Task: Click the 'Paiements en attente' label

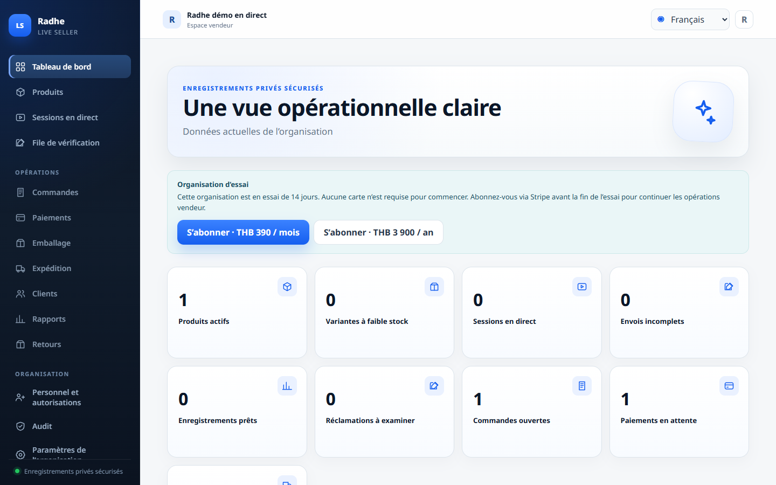Action: 659,420
